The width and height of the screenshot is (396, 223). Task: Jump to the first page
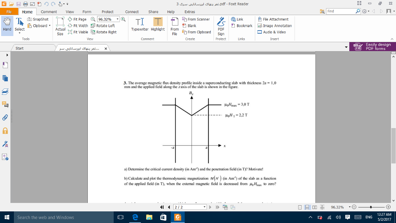pyautogui.click(x=162, y=207)
